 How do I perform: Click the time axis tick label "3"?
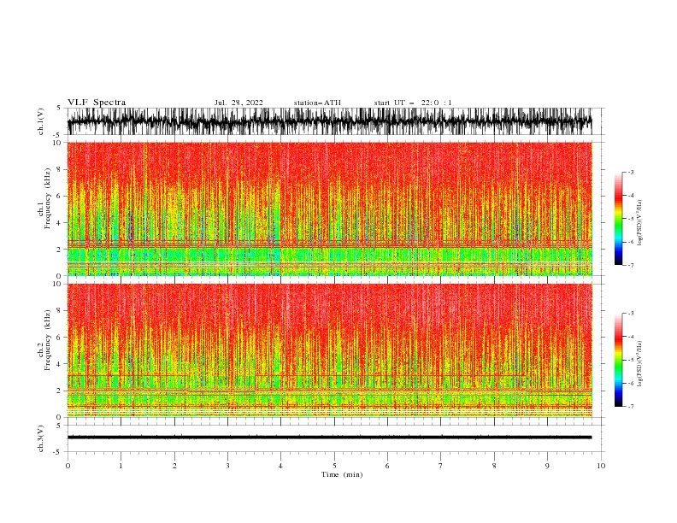pyautogui.click(x=227, y=466)
